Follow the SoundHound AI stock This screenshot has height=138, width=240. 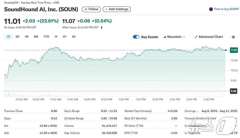click(x=91, y=9)
